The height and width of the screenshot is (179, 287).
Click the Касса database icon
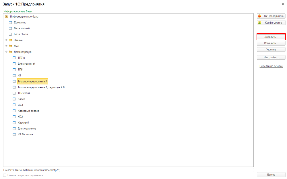click(14, 99)
